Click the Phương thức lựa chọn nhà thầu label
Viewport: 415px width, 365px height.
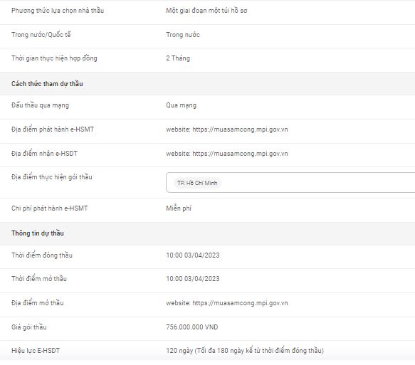[x=58, y=11]
